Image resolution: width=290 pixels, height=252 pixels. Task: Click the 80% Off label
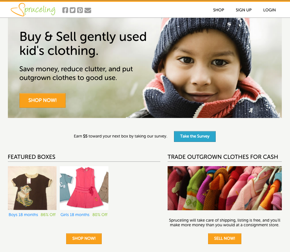100,215
